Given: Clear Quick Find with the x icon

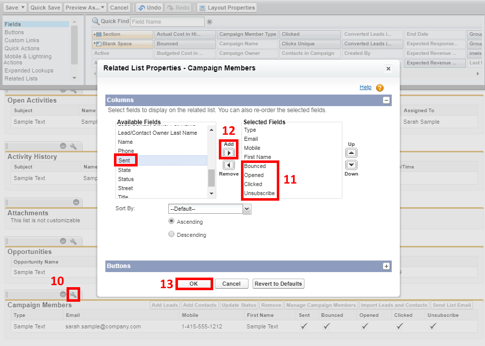Looking at the screenshot, I should pos(209,22).
